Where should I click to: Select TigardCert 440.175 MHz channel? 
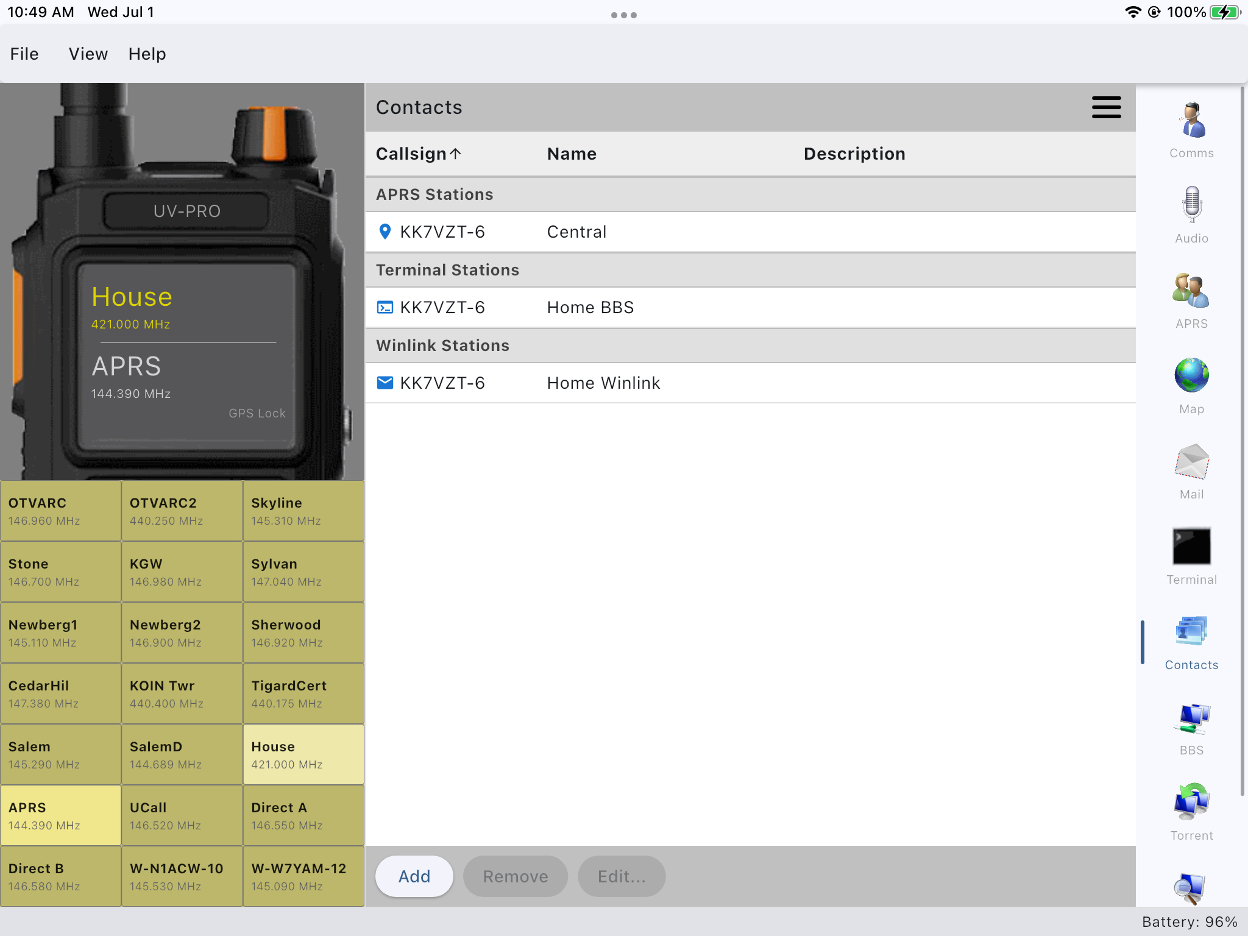click(303, 693)
